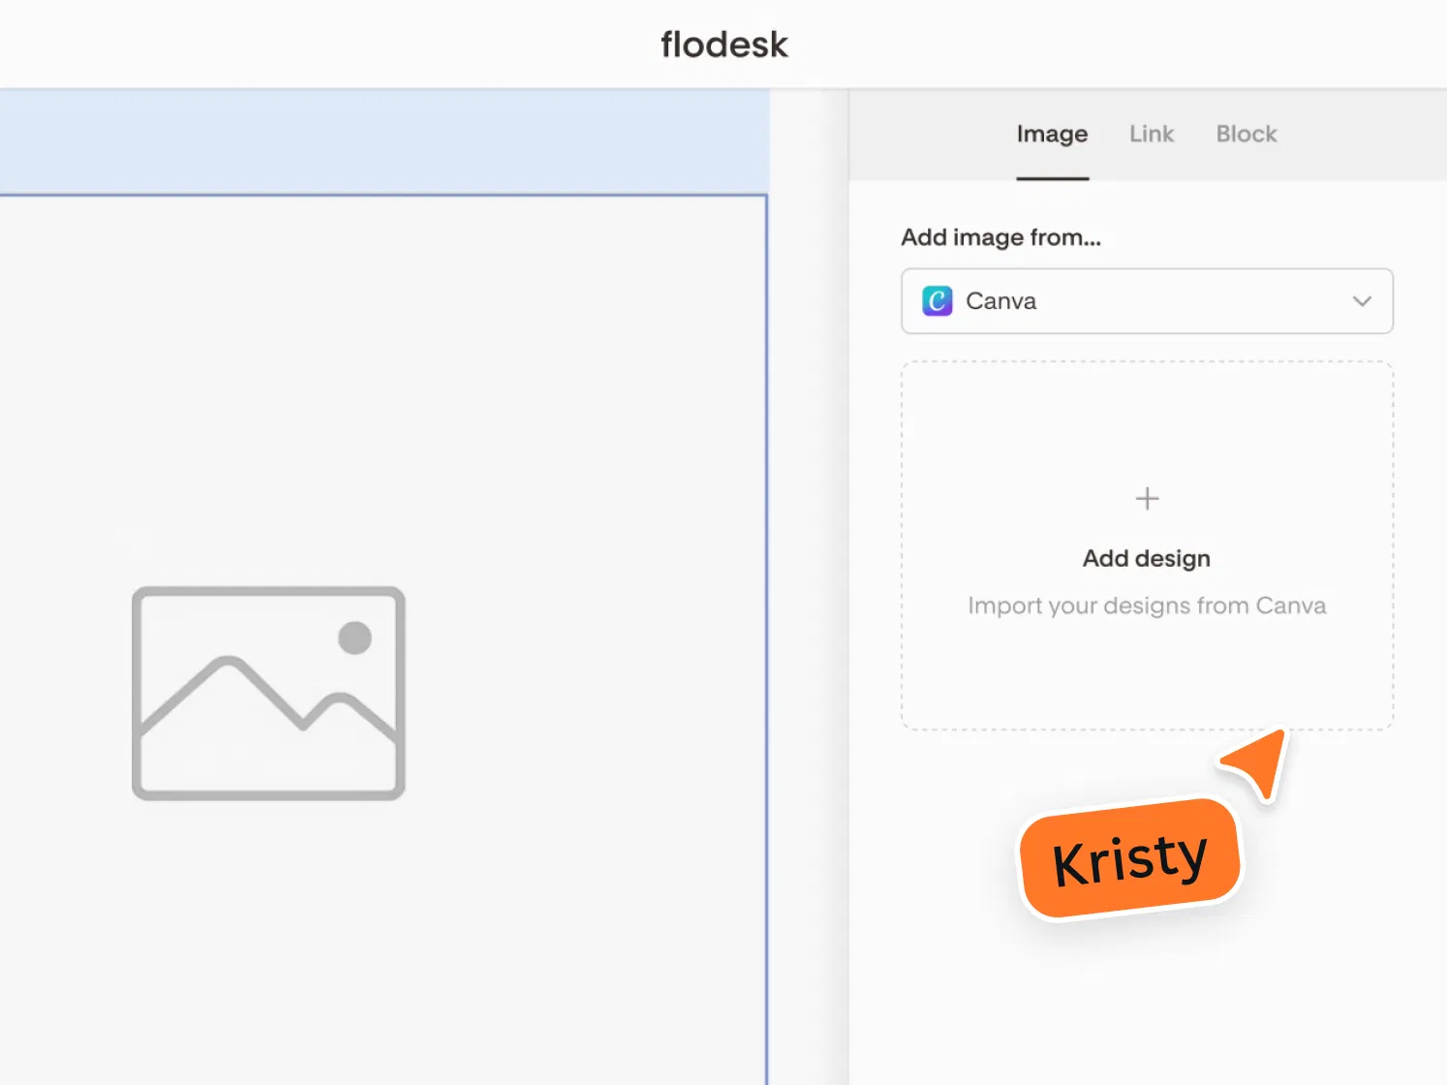This screenshot has height=1085, width=1447.
Task: Click 'Import your designs from Canva' text
Action: [x=1147, y=606]
